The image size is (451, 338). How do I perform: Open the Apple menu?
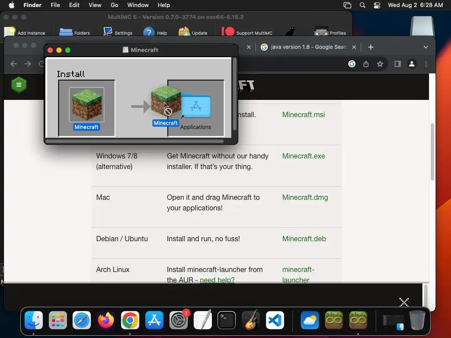(11, 5)
